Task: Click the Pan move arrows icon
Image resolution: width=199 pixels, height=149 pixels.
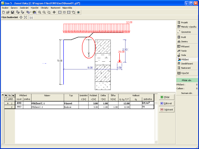Action: (x=54, y=12)
